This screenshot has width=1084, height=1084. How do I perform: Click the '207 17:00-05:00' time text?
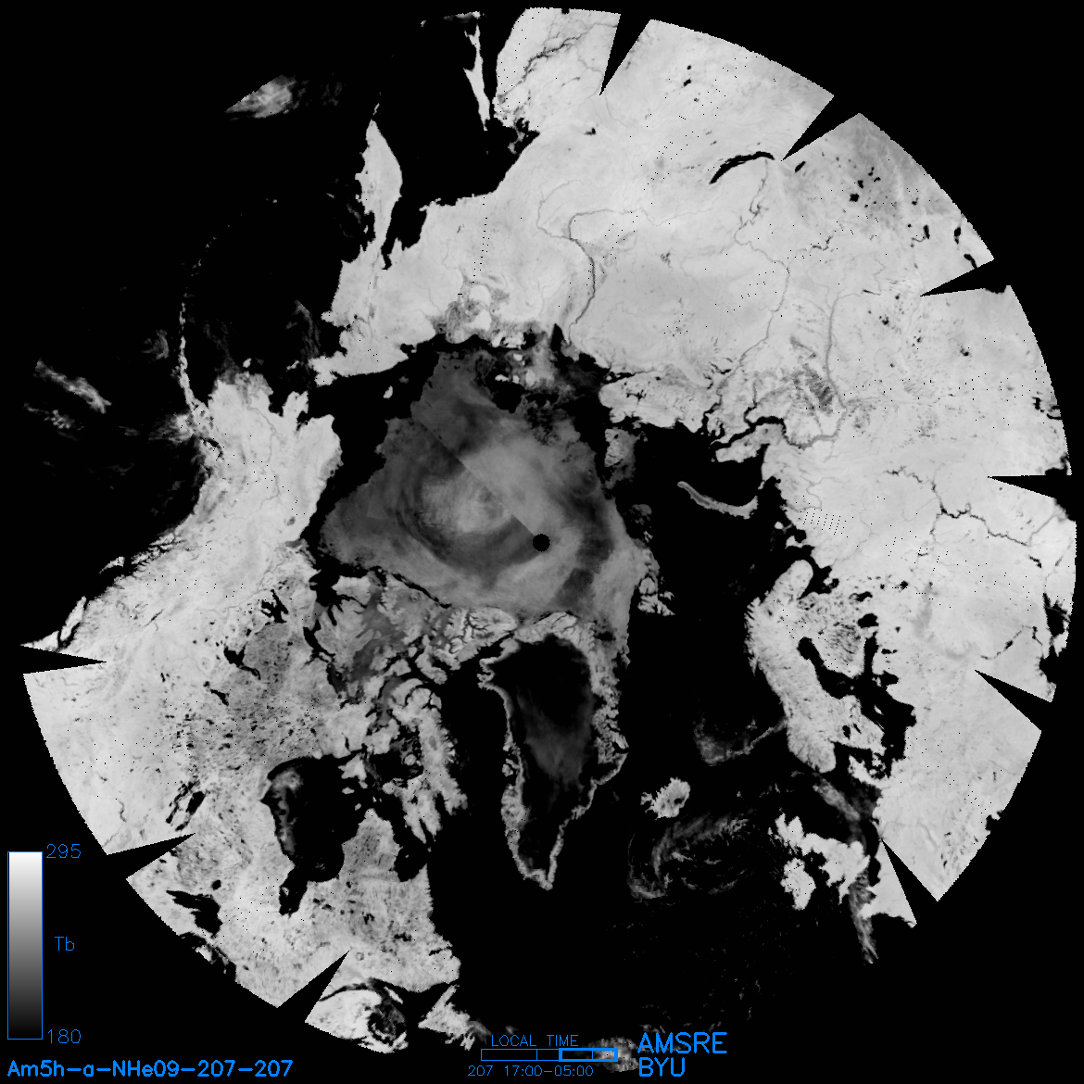530,1071
